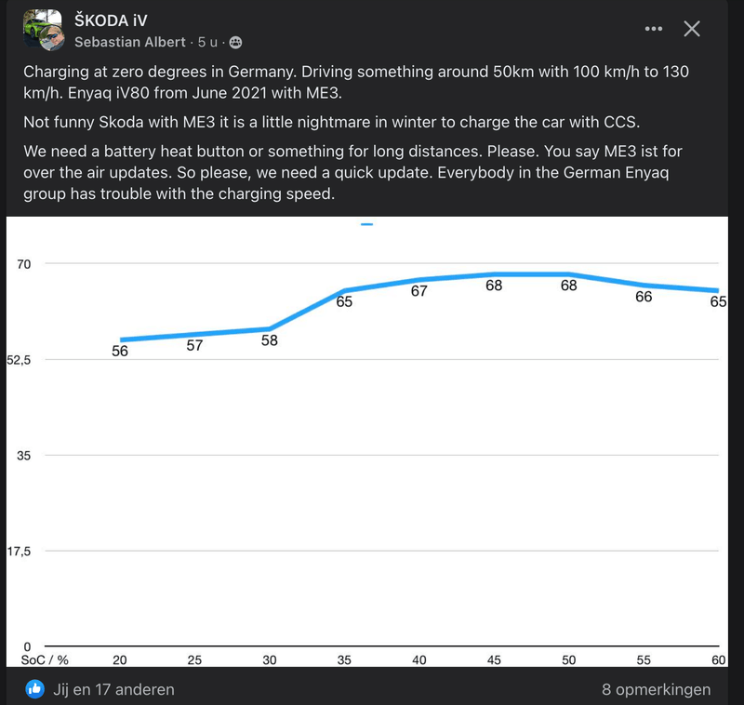This screenshot has width=744, height=705.
Task: Close the post with the X icon
Action: (692, 29)
